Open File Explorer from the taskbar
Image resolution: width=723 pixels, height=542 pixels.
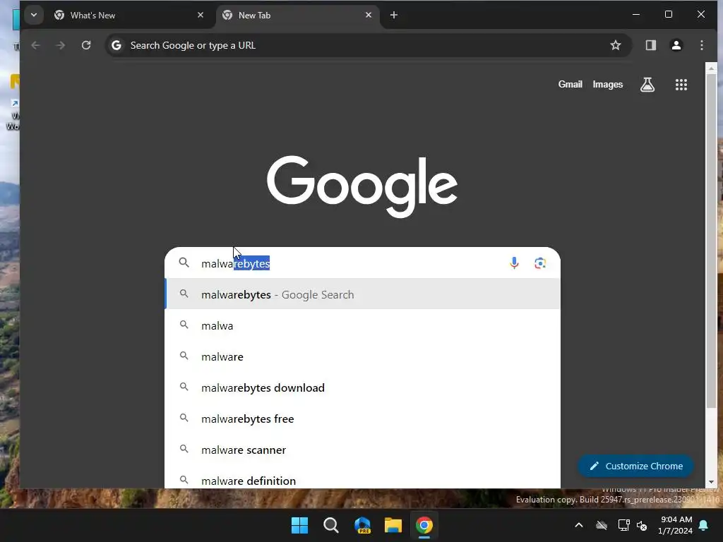pyautogui.click(x=393, y=525)
